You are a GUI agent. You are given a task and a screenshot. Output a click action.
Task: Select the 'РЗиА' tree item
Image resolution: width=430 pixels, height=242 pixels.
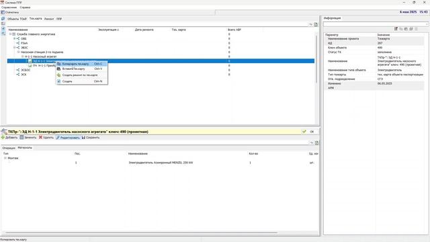tap(24, 43)
